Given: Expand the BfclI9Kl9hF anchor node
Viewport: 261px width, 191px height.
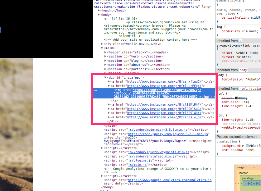Looking at the screenshot, I should pos(109,104).
